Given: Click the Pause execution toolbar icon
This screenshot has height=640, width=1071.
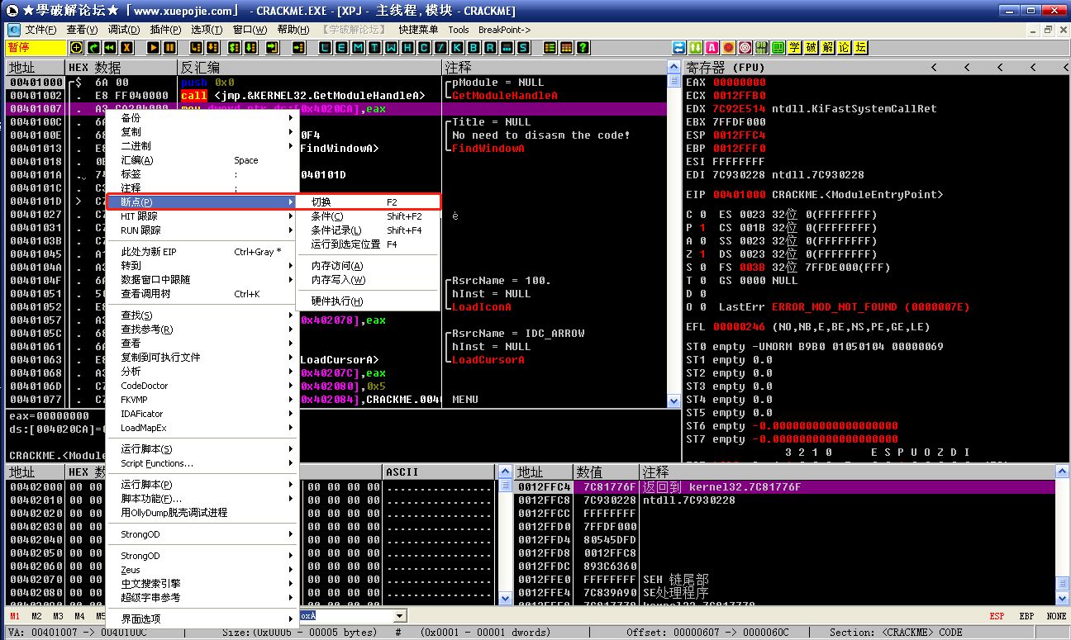Looking at the screenshot, I should coord(169,48).
